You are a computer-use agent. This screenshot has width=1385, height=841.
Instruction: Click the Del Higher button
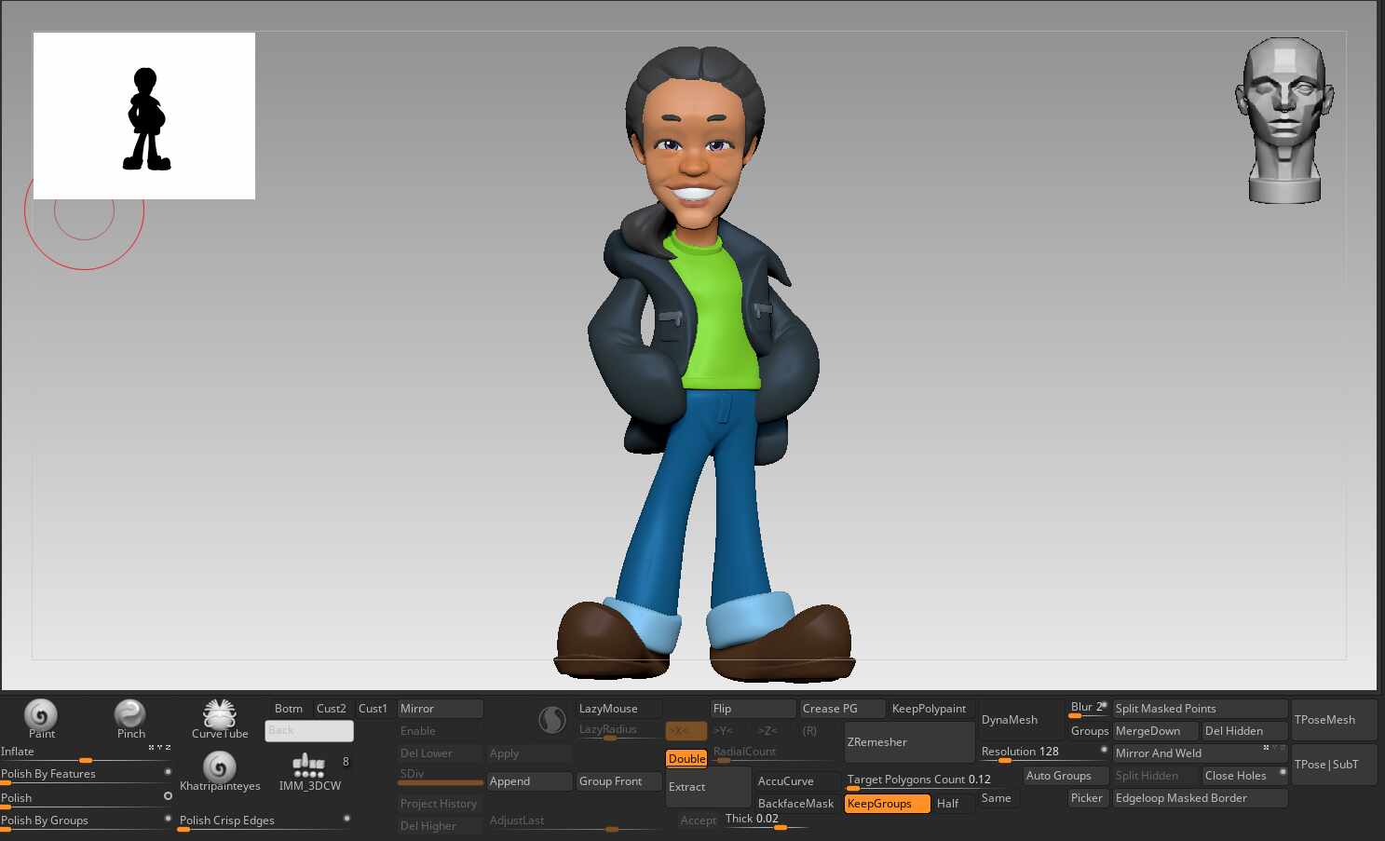441,826
